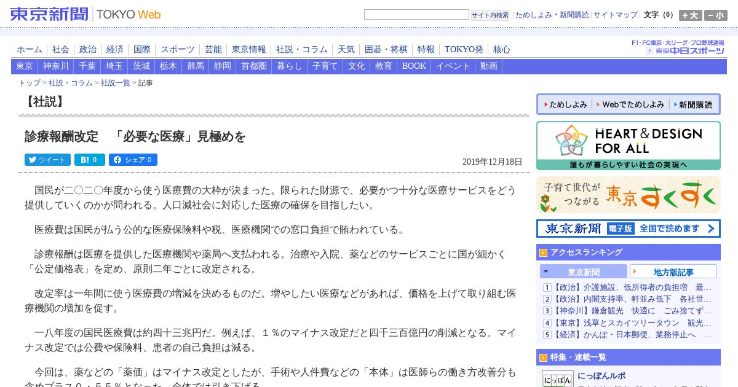Open the 核心 section
738x387 pixels.
(502, 50)
